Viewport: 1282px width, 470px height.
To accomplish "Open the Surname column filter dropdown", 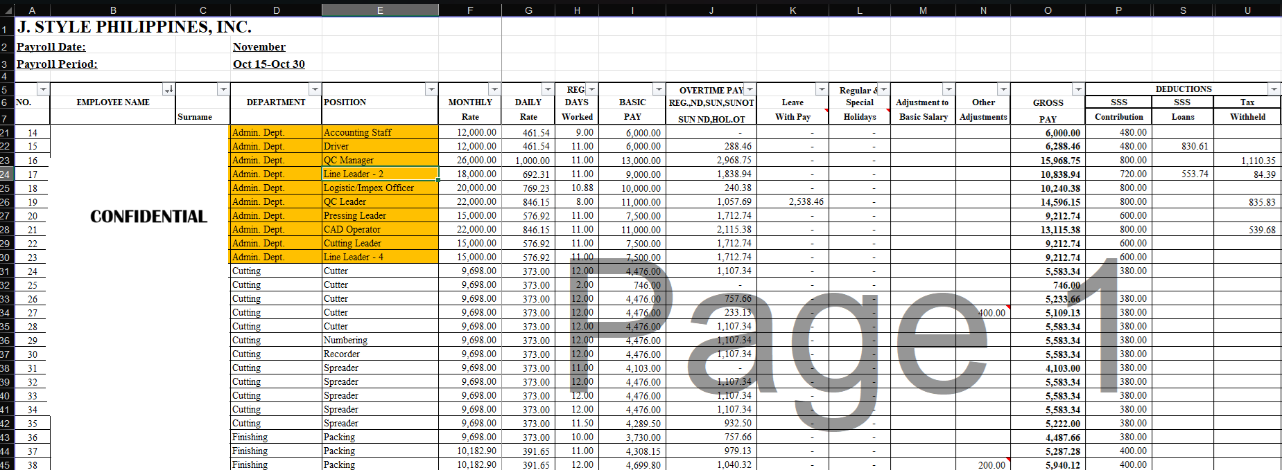I will point(223,89).
